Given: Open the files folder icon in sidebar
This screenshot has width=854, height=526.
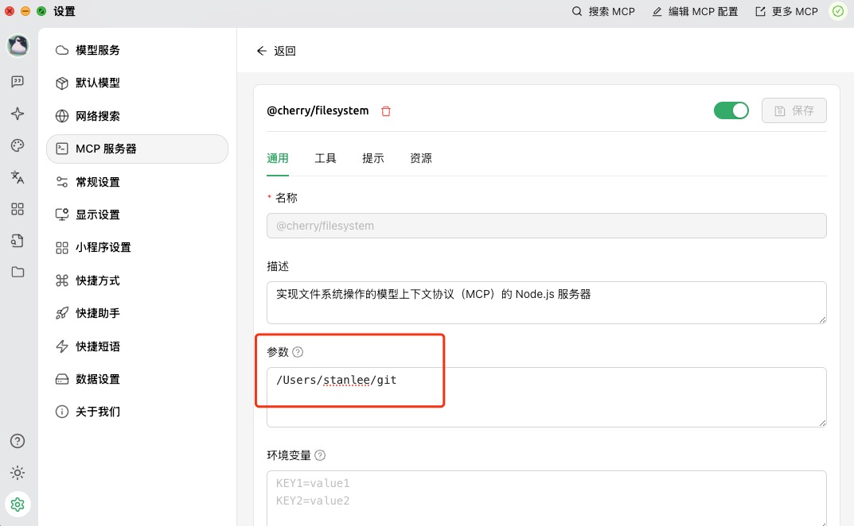Looking at the screenshot, I should tap(18, 272).
